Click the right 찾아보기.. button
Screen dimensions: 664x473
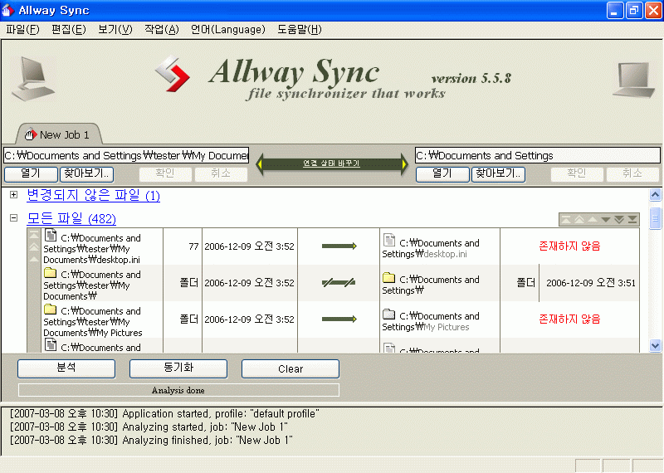[x=498, y=174]
